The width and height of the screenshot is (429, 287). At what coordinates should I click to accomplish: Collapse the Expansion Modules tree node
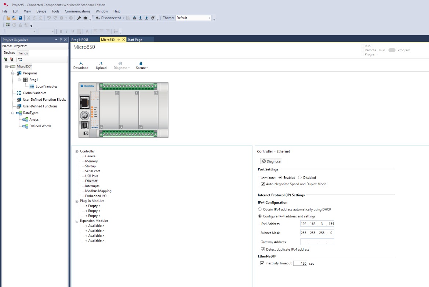click(76, 220)
